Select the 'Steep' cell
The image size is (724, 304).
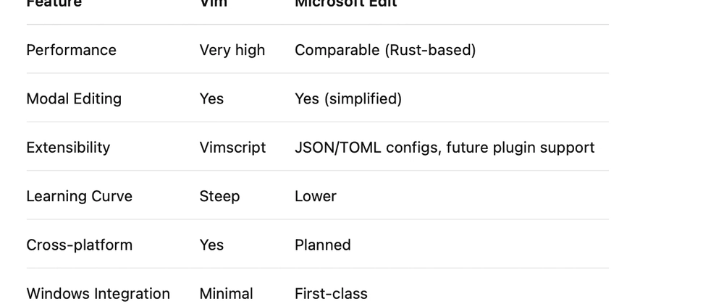[x=219, y=196]
